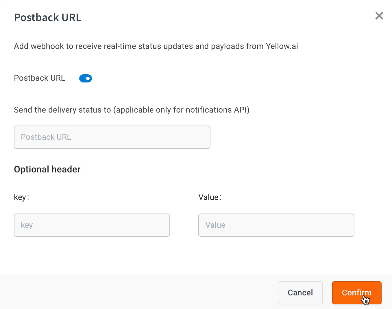
Task: Select the Optional header heading
Action: (47, 169)
